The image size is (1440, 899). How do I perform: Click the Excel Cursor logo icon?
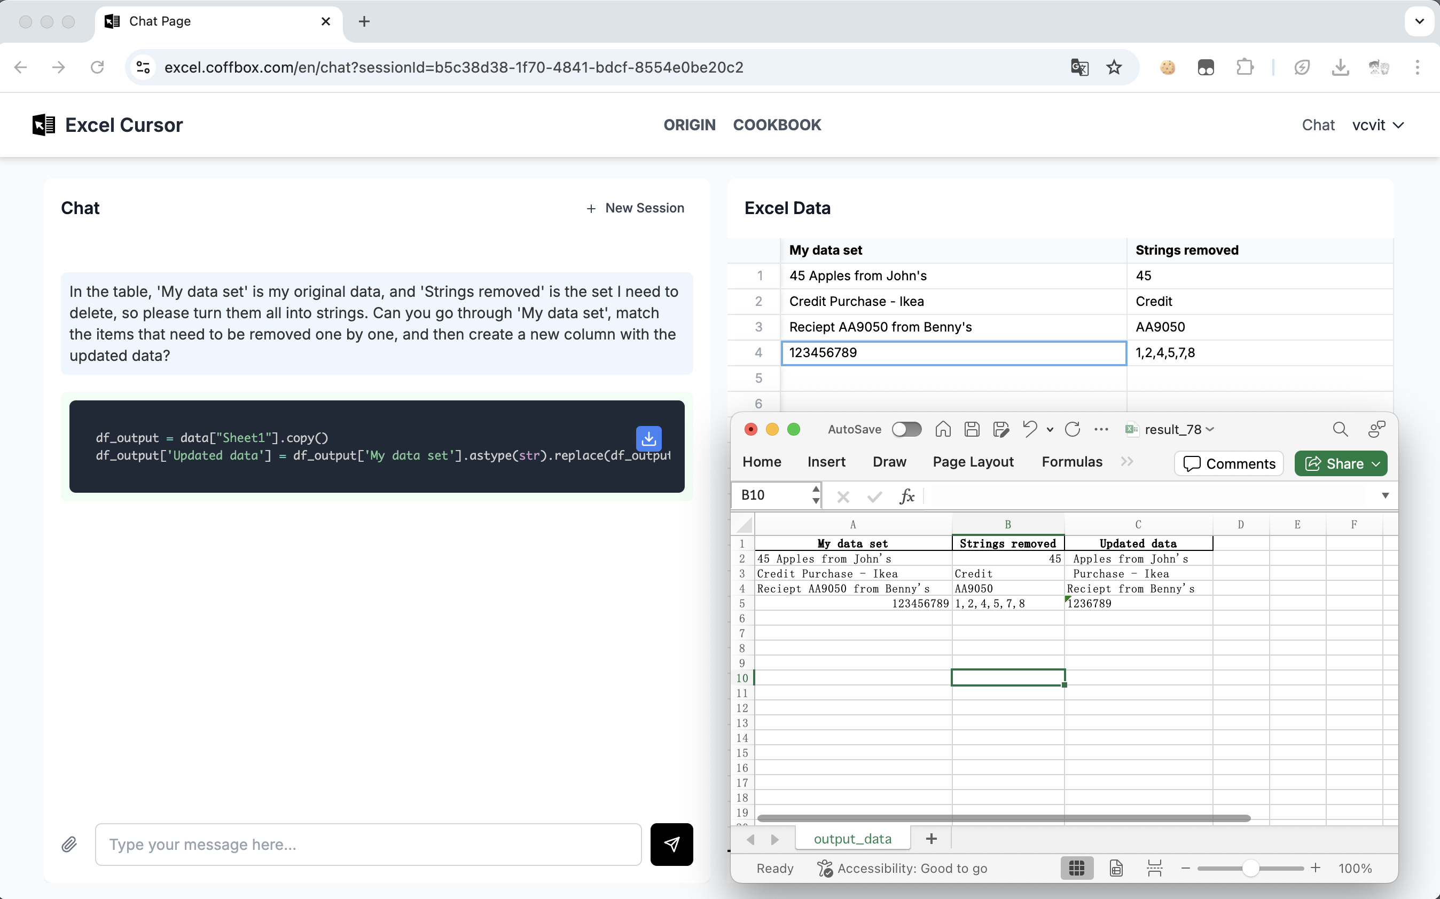(x=43, y=125)
